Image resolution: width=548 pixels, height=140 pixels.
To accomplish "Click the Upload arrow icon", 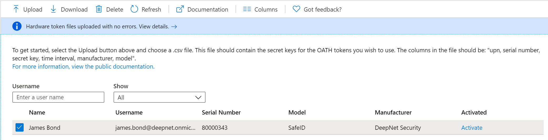I will pos(16,9).
